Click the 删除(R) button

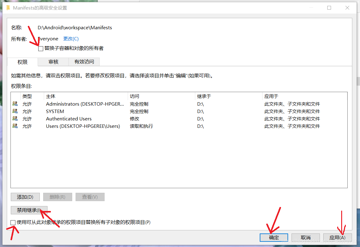click(x=58, y=197)
